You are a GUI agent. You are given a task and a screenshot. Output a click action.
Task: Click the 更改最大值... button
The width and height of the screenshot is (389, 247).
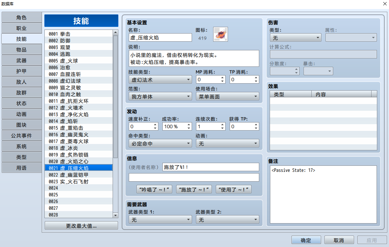pos(81,226)
